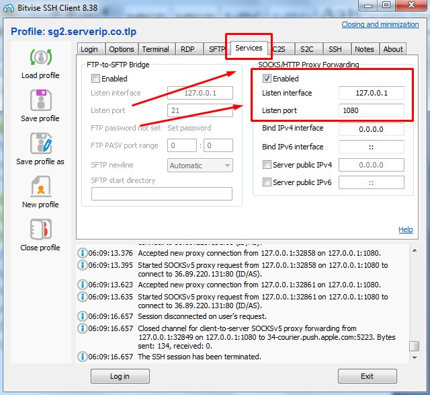Open the Terminal tab

tap(156, 49)
